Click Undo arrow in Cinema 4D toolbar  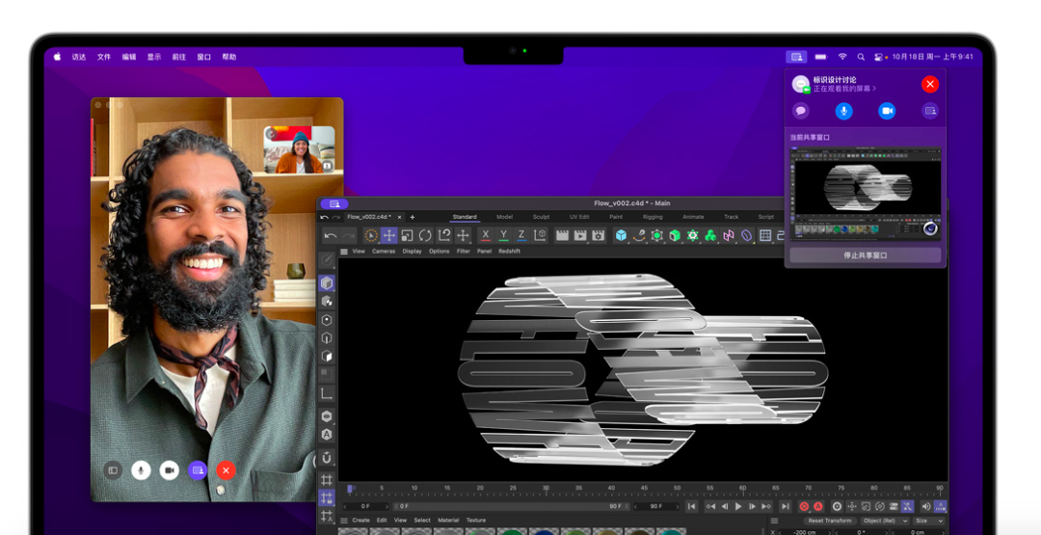pyautogui.click(x=331, y=235)
